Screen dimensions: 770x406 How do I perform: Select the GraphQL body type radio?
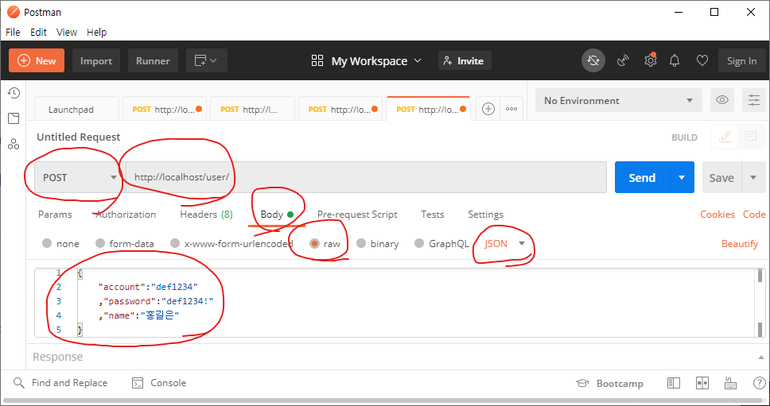pyautogui.click(x=419, y=243)
